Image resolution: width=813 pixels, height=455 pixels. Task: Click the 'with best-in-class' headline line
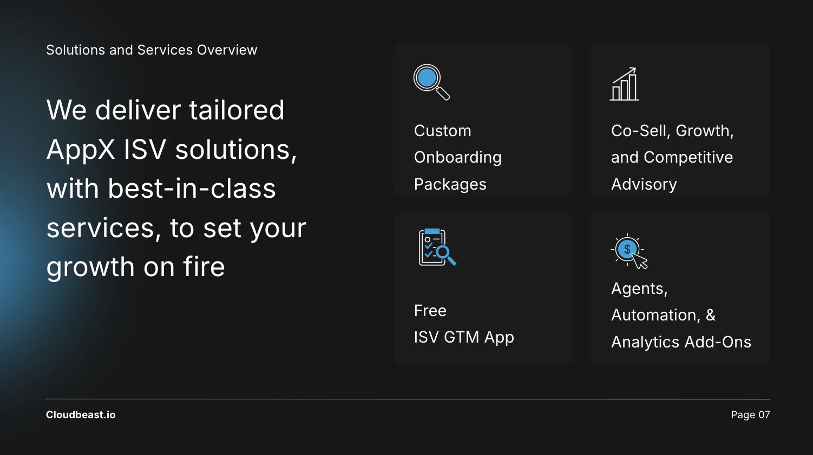tap(161, 189)
